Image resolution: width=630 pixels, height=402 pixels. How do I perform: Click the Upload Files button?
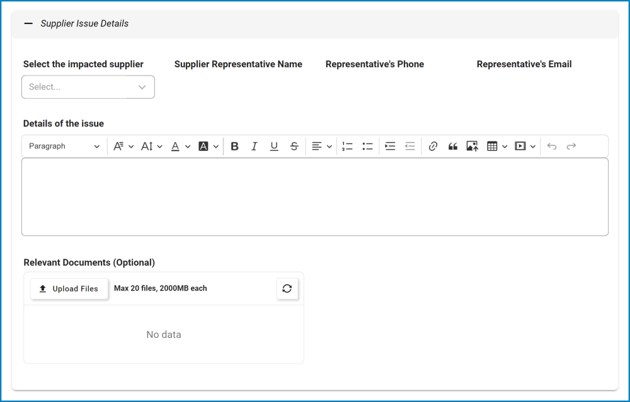point(69,289)
